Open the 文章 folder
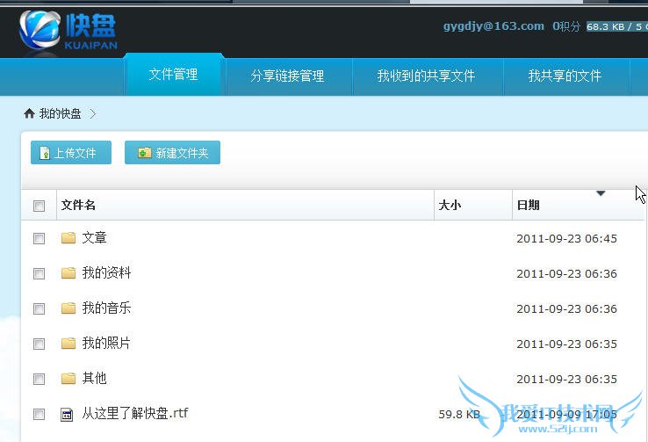Screen dimensions: 648x442 coord(94,238)
